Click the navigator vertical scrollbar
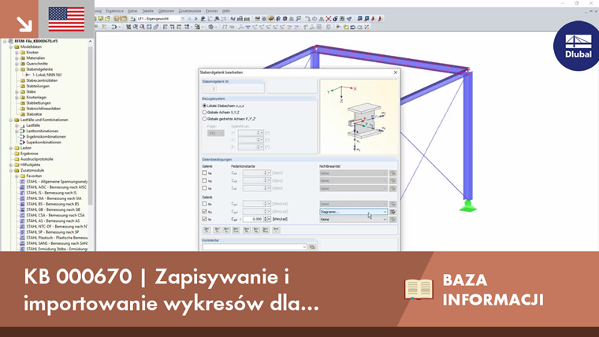 pyautogui.click(x=91, y=126)
